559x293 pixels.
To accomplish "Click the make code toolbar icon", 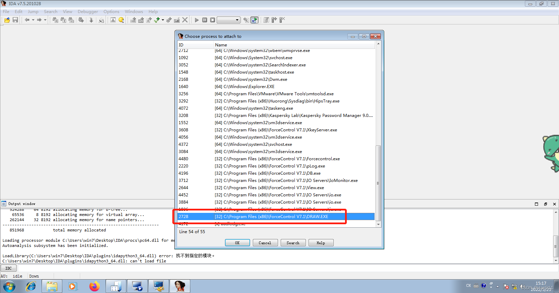I will point(133,20).
